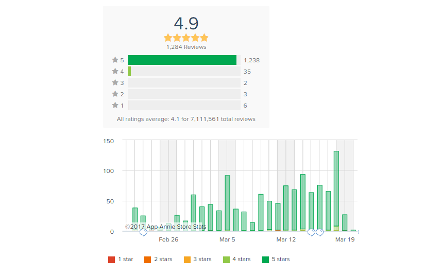Click the large gold star rating row
The image size is (442, 276).
coord(186,38)
